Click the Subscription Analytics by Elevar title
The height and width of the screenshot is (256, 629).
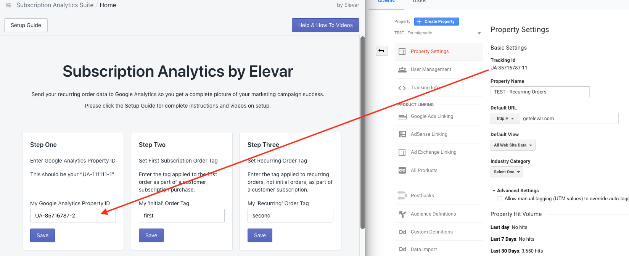[x=178, y=71]
